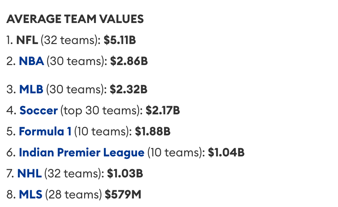Open the MLS link
This screenshot has width=338, height=207.
[x=31, y=195]
